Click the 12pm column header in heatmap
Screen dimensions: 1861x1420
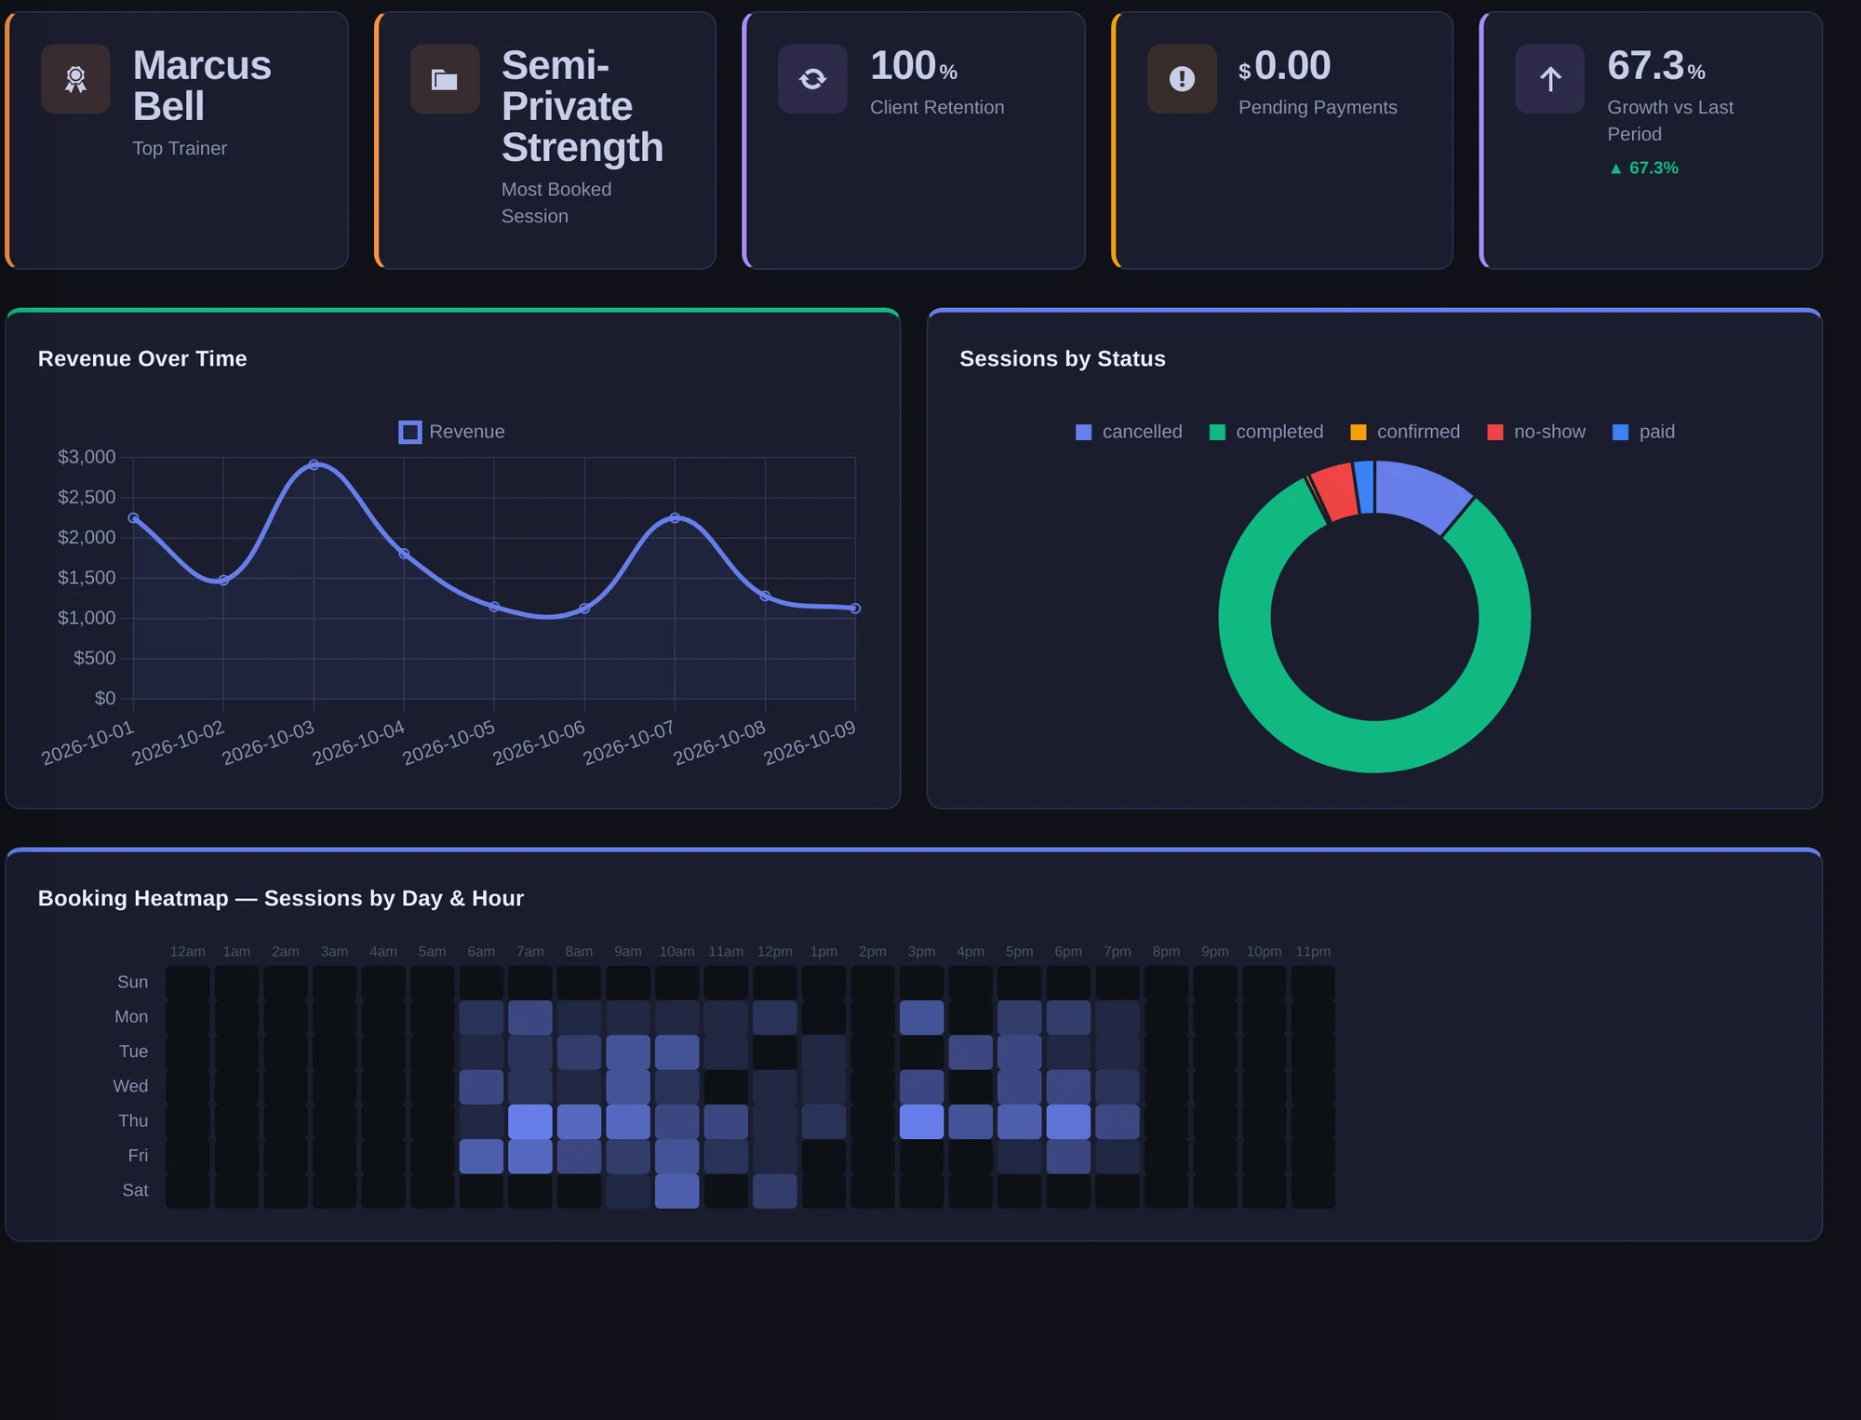[x=774, y=952]
